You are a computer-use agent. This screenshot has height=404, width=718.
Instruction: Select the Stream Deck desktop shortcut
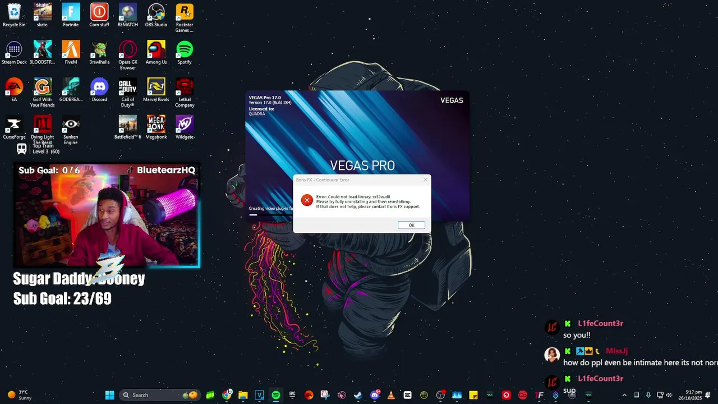[14, 53]
